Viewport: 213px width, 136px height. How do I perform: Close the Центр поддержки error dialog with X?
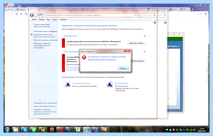point(127,51)
